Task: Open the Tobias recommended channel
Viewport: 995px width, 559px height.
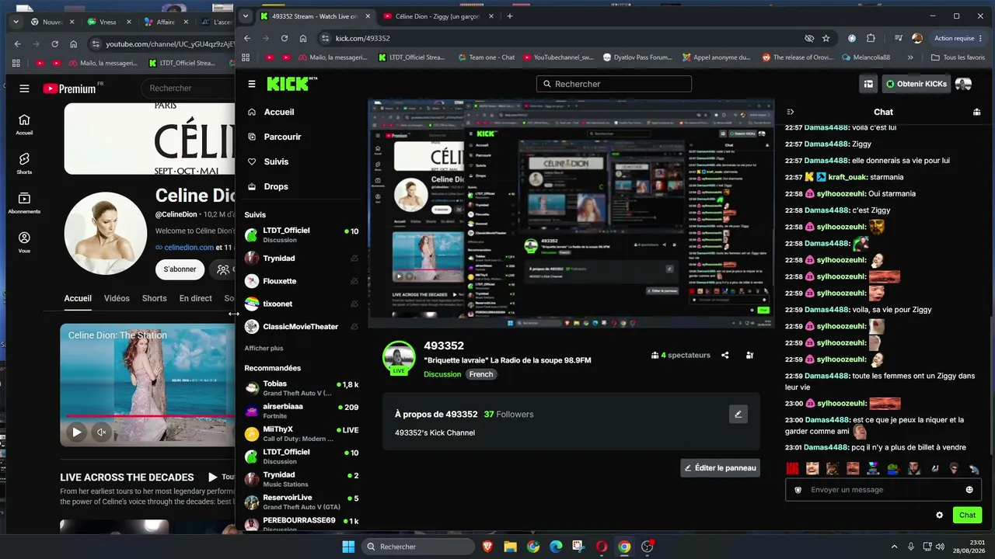Action: click(x=302, y=388)
